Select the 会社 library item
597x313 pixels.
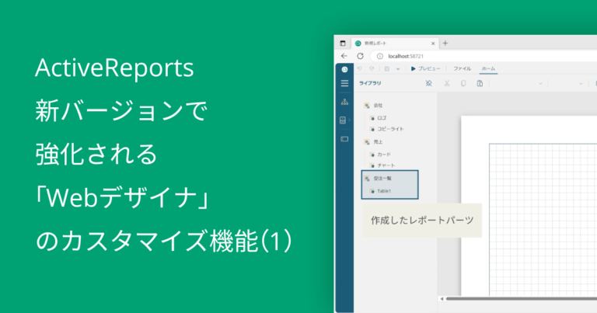tap(378, 106)
